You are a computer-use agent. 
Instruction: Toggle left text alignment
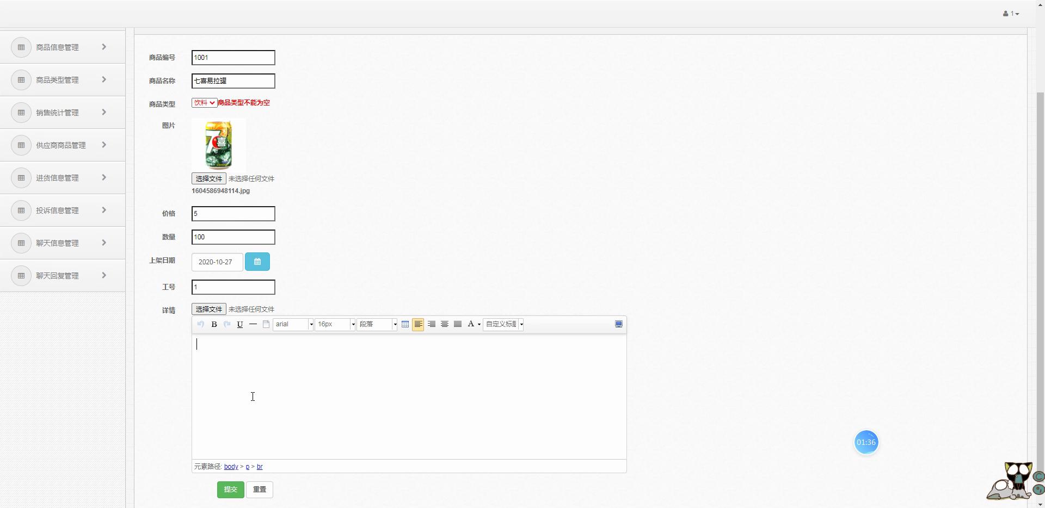[x=418, y=324]
